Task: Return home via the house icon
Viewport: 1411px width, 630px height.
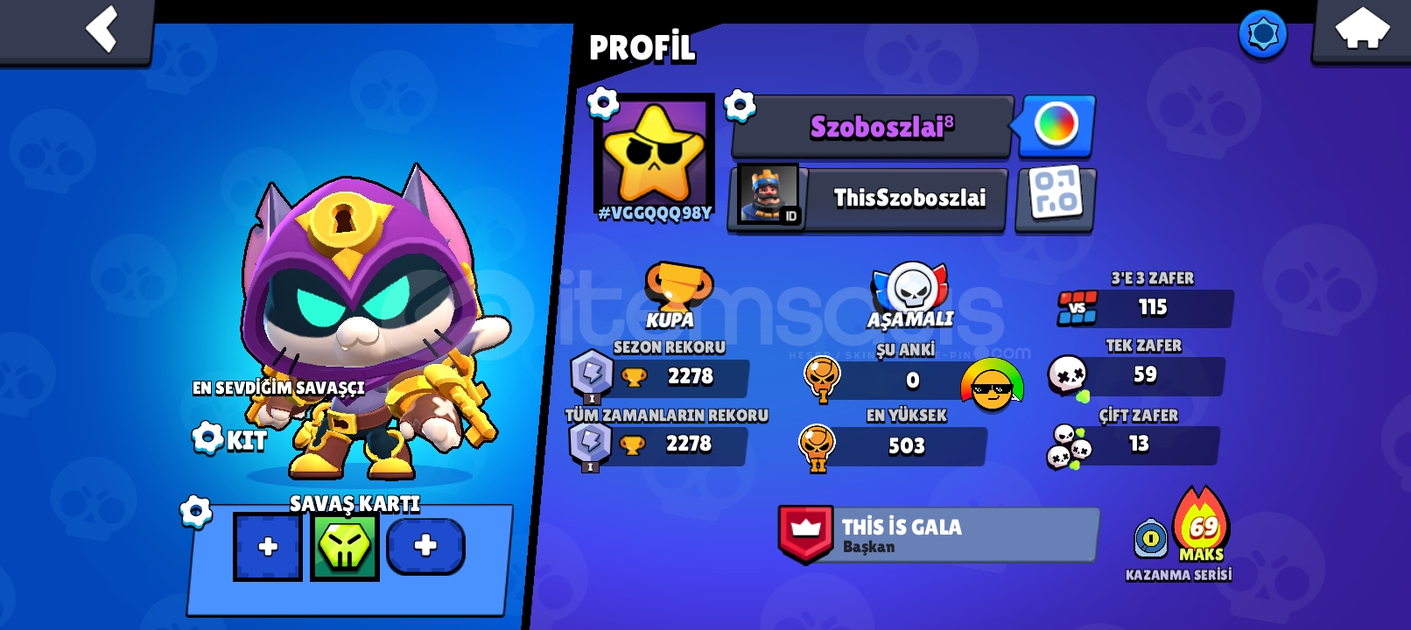Action: 1362,31
